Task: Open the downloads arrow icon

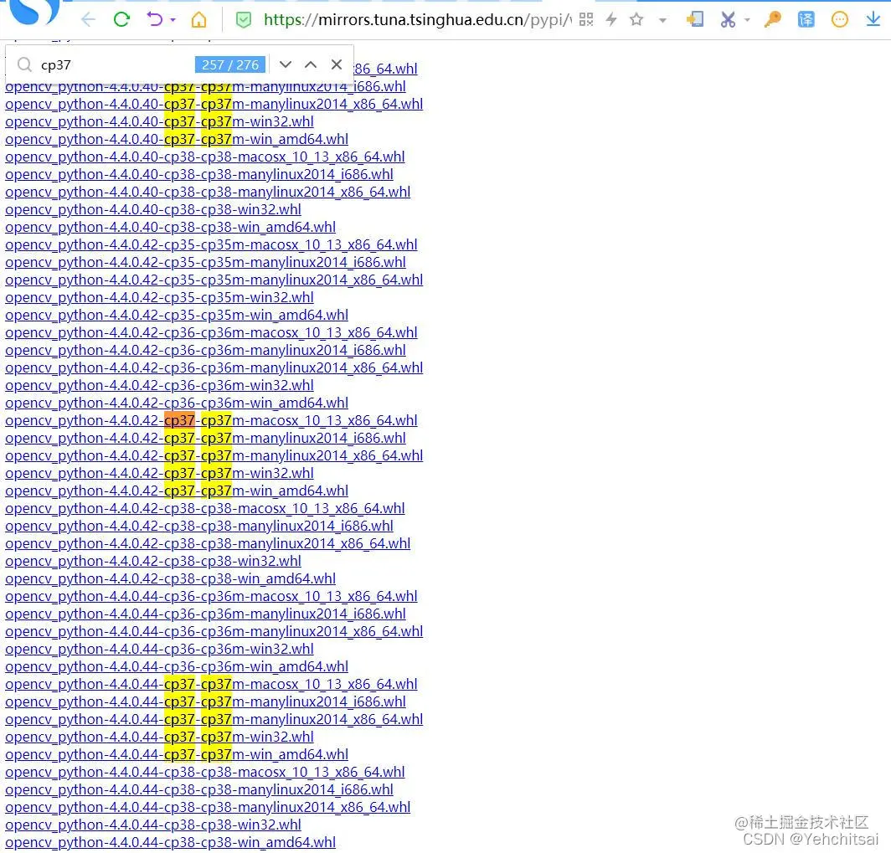Action: point(873,20)
